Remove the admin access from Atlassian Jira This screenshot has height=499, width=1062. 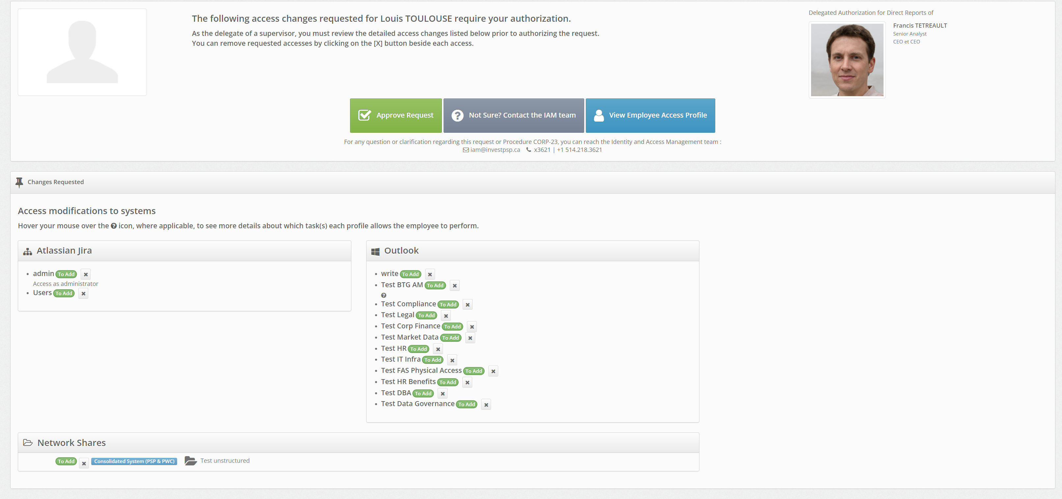(x=86, y=274)
